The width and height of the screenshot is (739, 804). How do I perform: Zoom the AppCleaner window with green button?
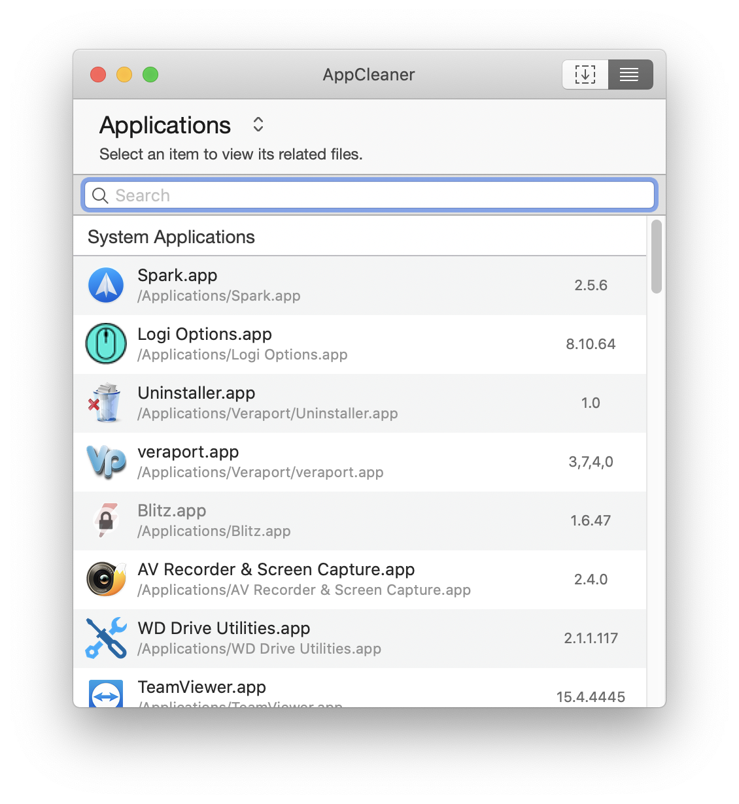150,75
